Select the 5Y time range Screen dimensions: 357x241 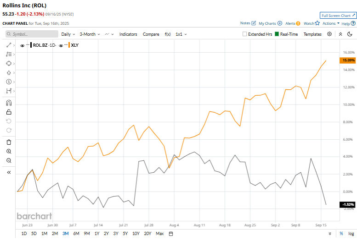coord(125,234)
